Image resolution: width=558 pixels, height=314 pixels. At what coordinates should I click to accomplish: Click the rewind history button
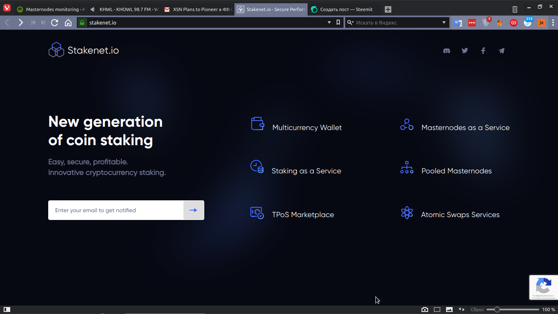33,22
